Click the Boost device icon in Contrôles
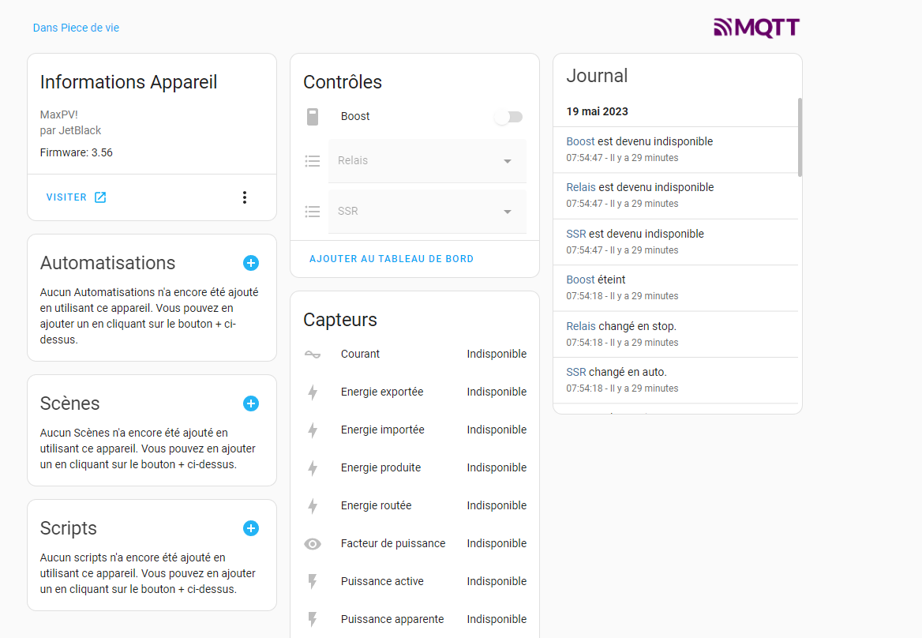922x638 pixels. pyautogui.click(x=313, y=117)
